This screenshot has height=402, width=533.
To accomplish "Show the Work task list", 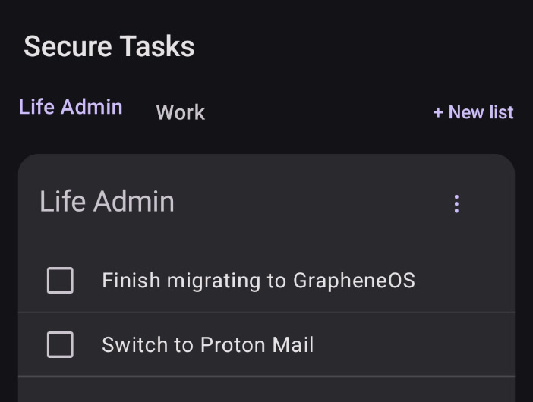I will 180,112.
